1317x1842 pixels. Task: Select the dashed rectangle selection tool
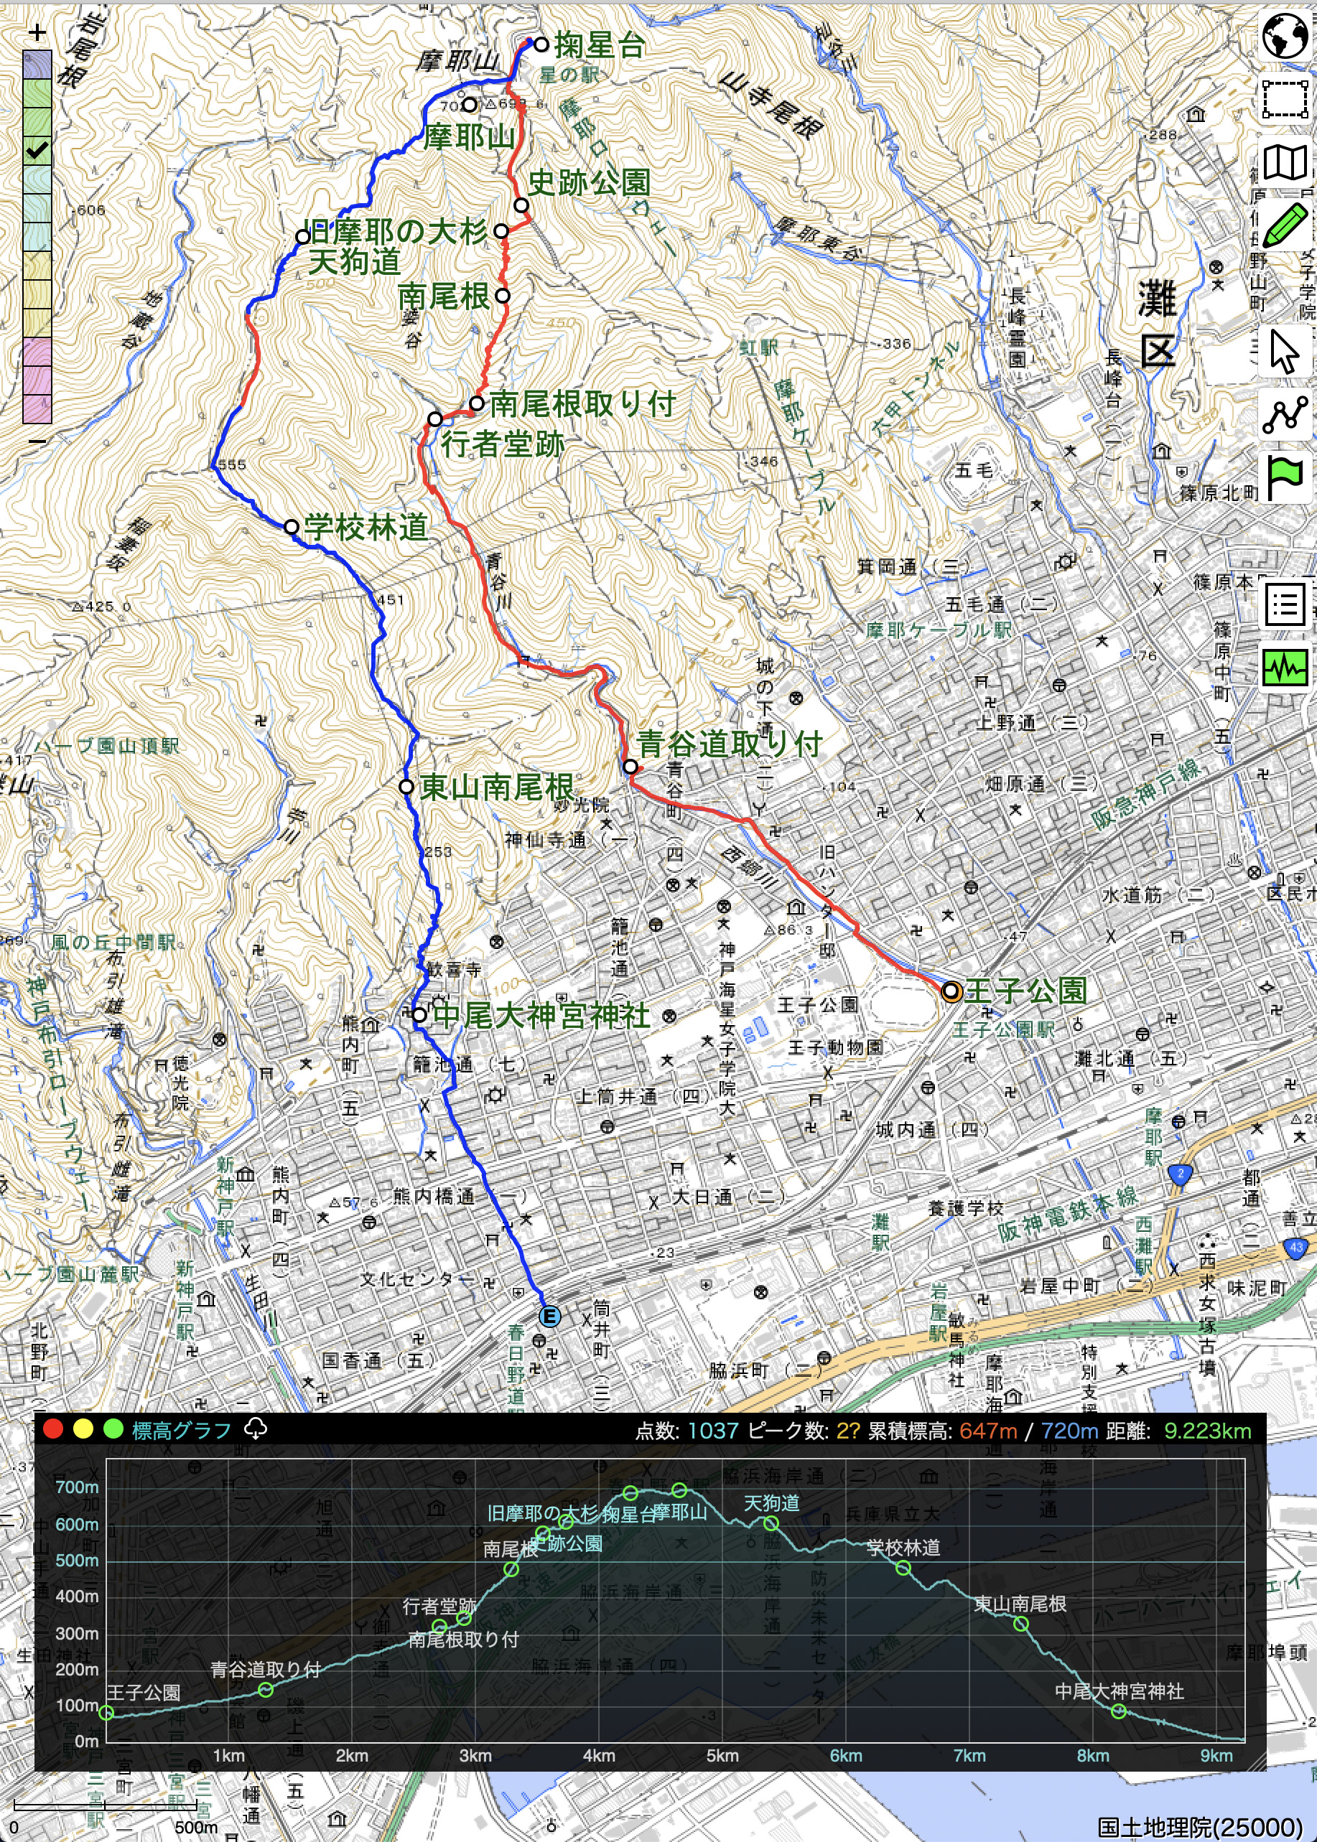tap(1285, 99)
